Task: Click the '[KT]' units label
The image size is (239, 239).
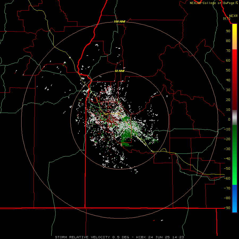Action: pyautogui.click(x=227, y=18)
